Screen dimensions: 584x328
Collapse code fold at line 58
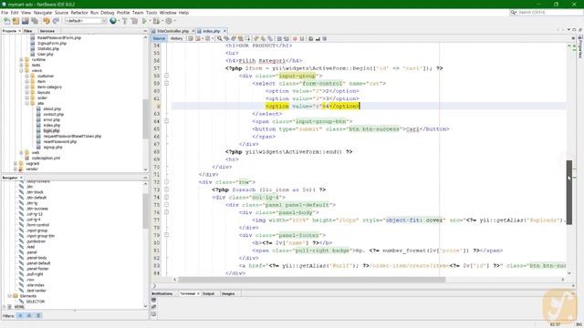pyautogui.click(x=166, y=76)
